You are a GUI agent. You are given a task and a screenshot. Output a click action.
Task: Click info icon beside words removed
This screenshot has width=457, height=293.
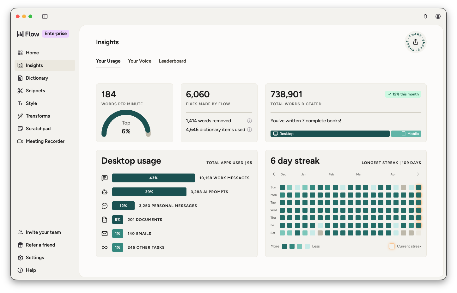coord(249,121)
